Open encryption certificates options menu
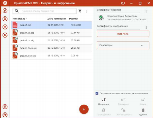 pos(146,27)
